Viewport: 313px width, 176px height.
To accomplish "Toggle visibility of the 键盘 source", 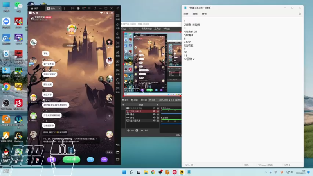I will (x=154, y=114).
